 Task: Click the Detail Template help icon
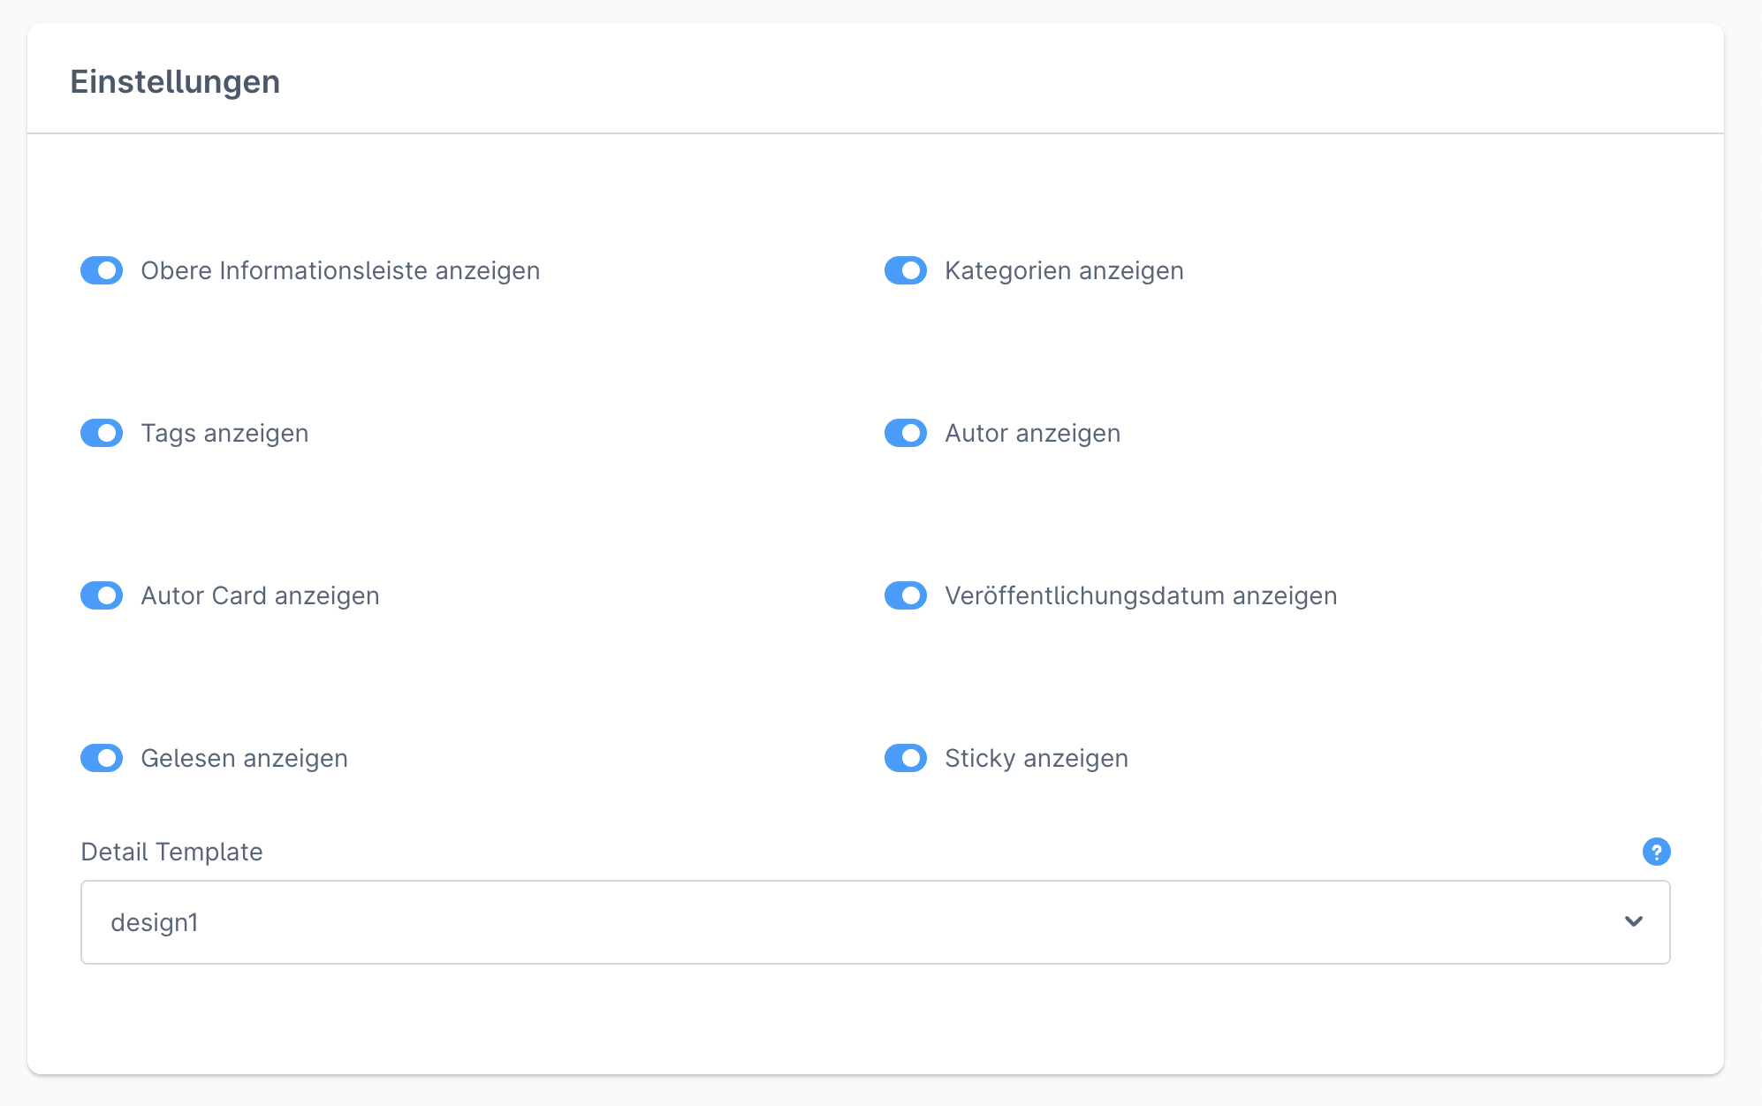coord(1656,852)
